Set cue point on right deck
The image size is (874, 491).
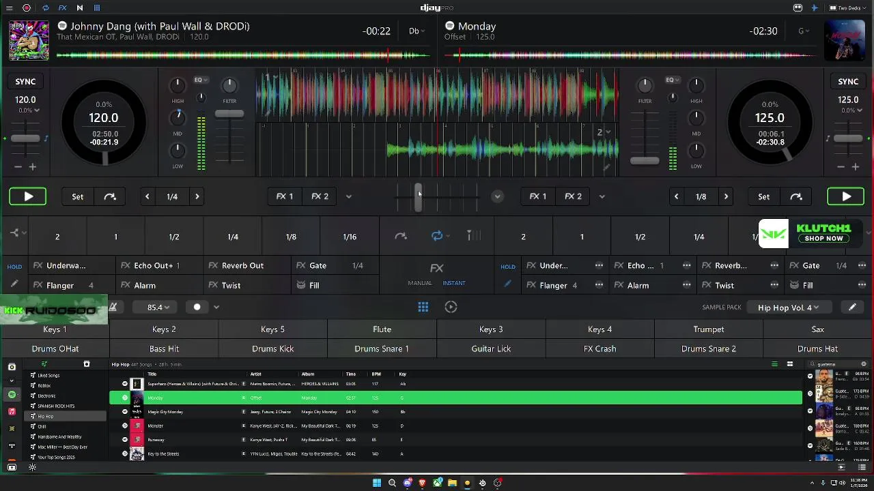pos(763,196)
